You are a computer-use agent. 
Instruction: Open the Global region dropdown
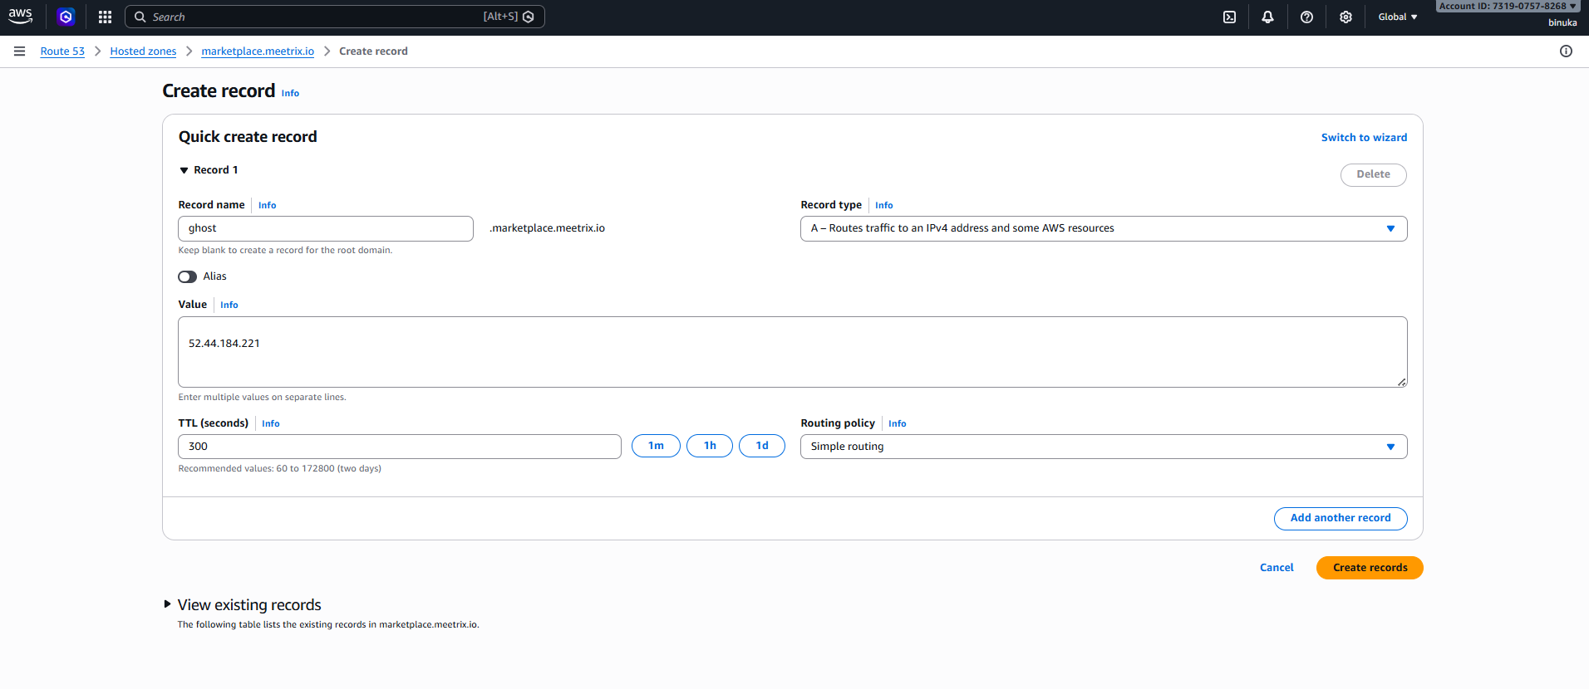[1398, 17]
